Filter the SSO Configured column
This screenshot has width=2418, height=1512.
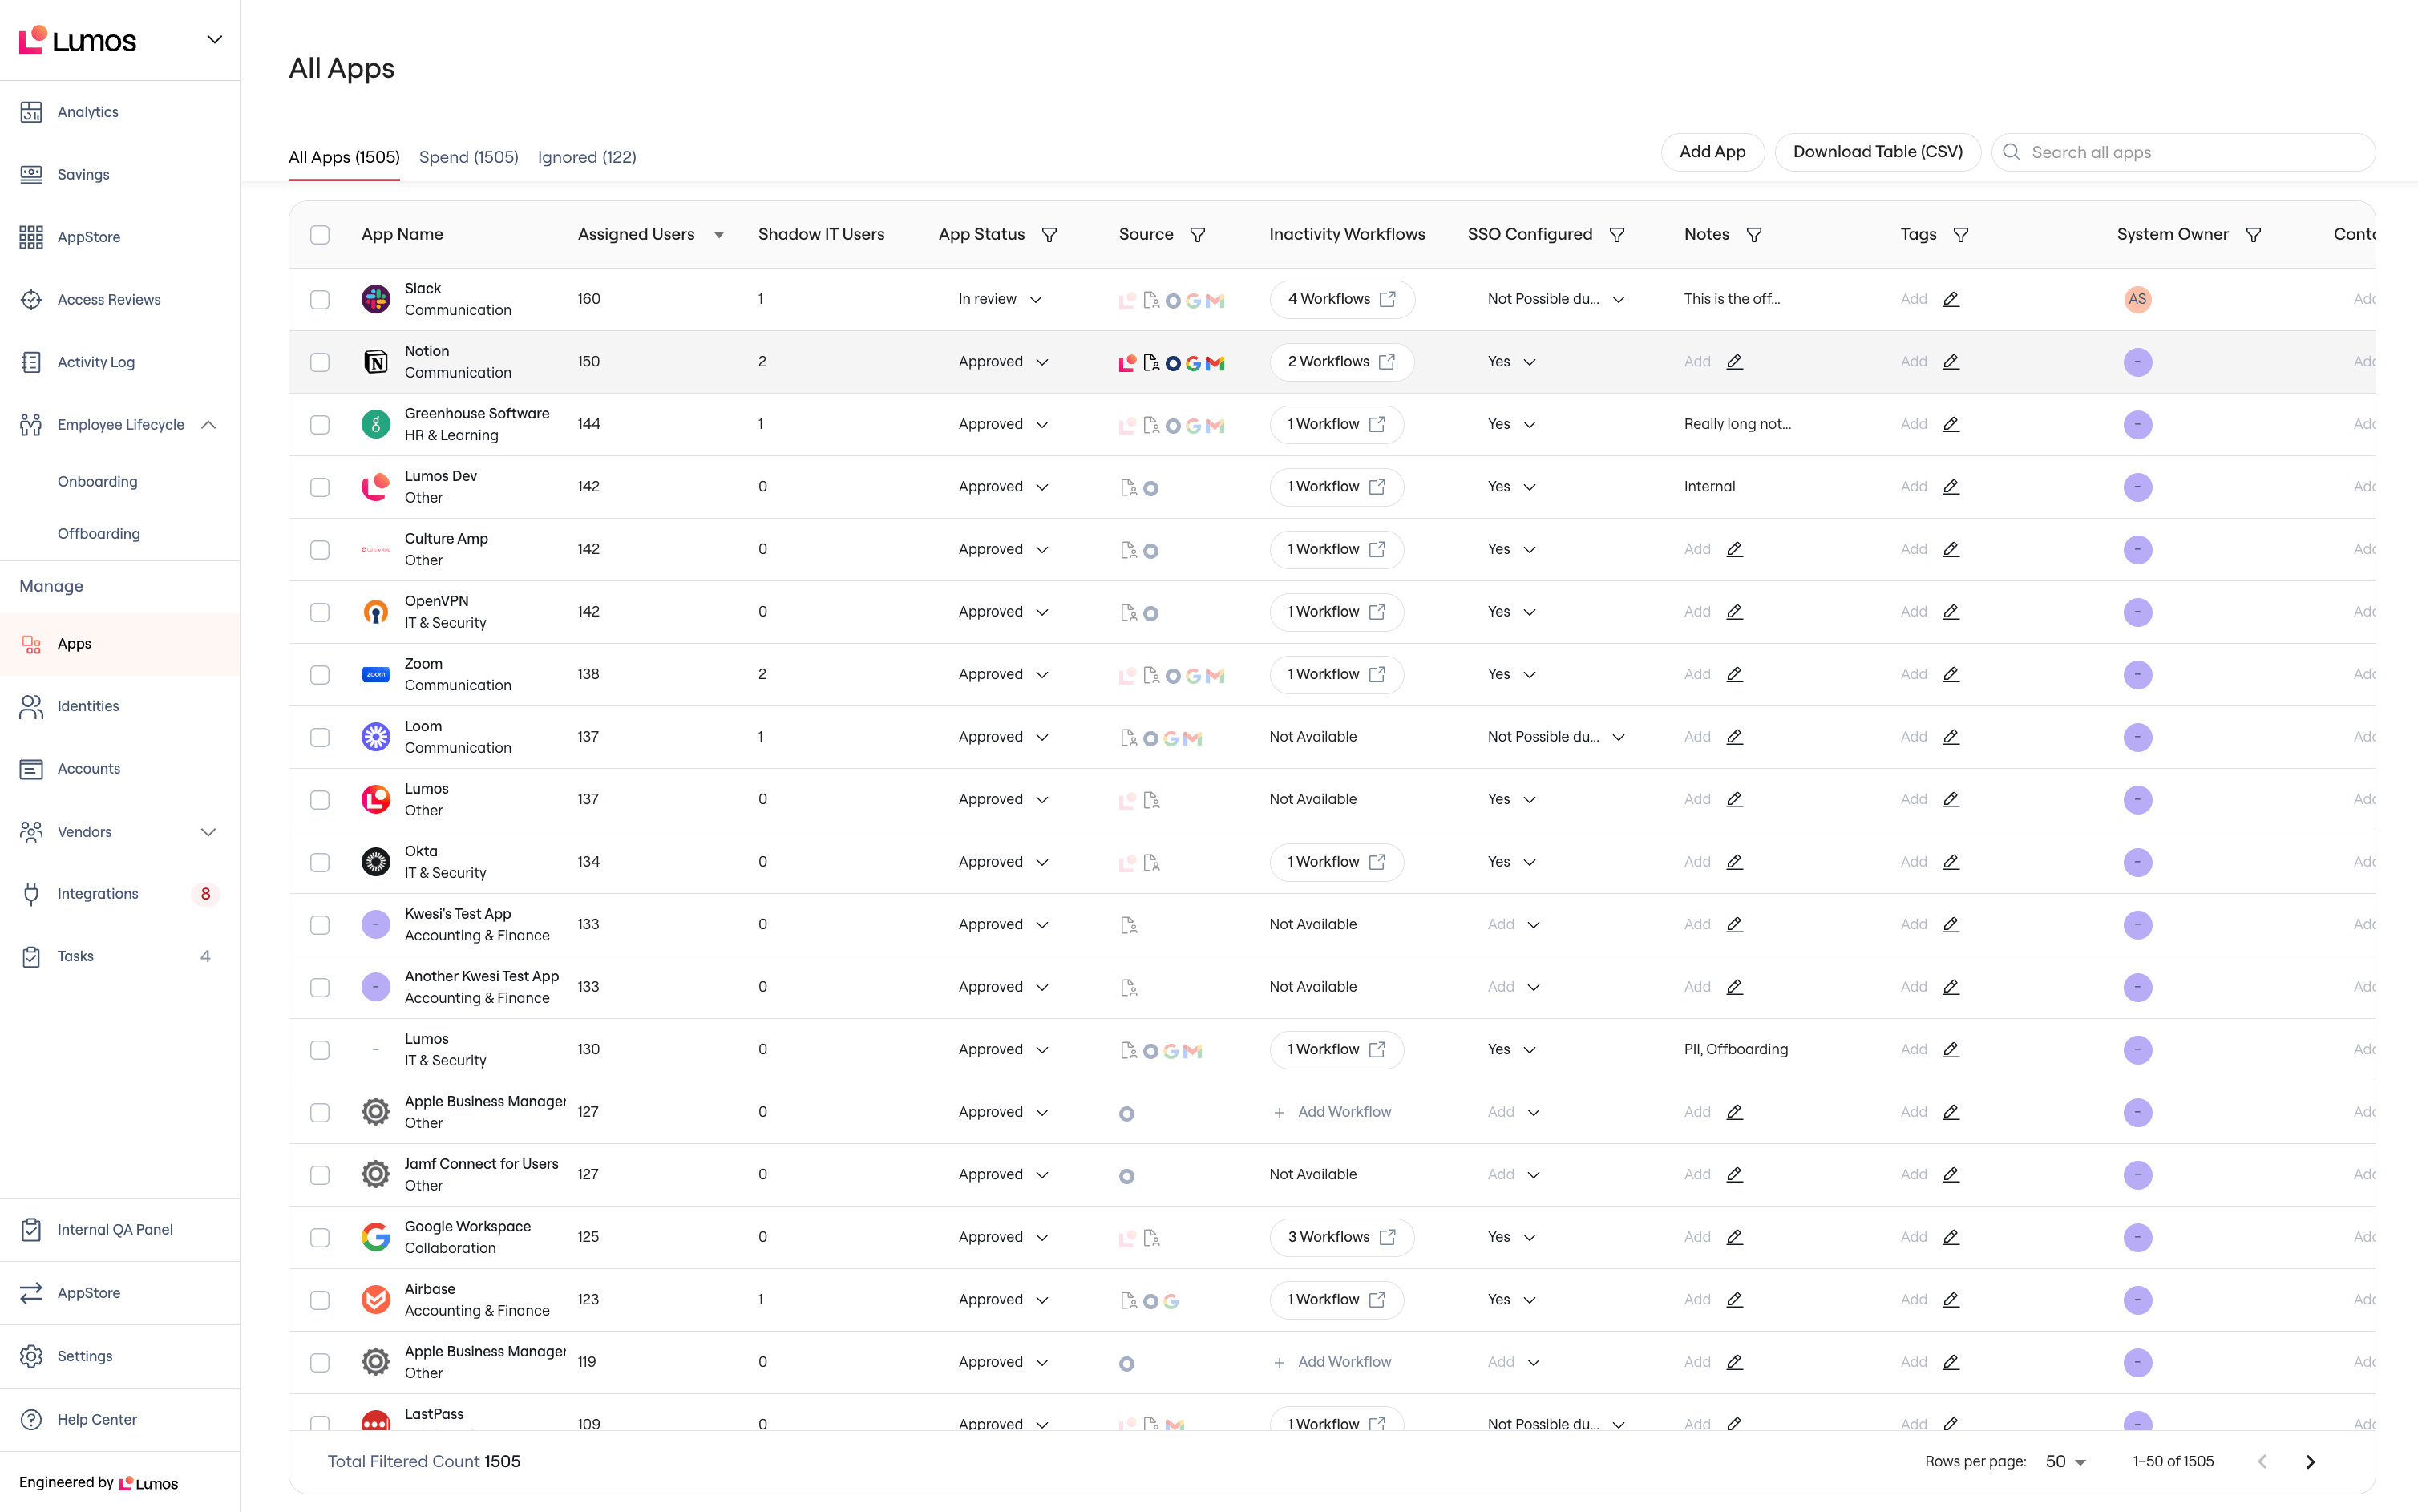[1616, 234]
